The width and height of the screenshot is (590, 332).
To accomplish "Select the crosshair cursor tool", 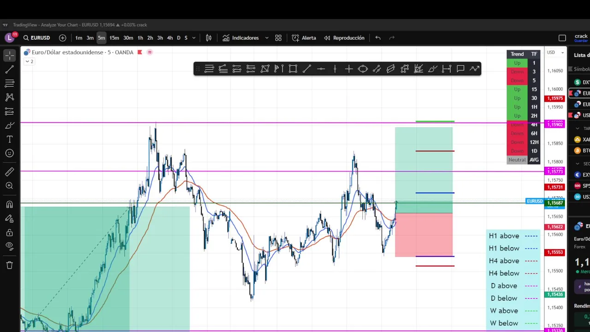I will click(x=10, y=56).
